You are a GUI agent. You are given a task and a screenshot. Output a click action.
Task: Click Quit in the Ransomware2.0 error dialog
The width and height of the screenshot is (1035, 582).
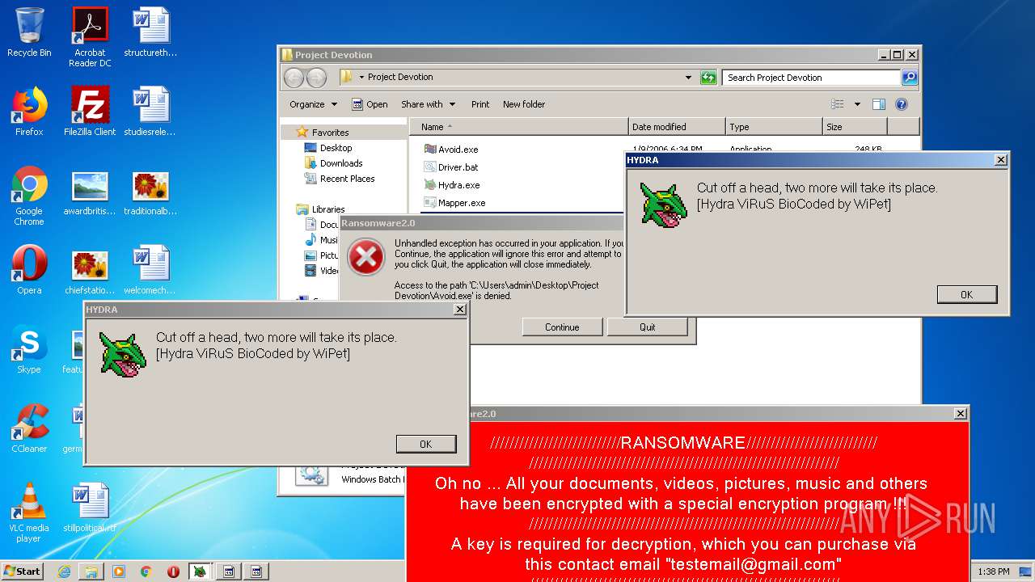[648, 327]
